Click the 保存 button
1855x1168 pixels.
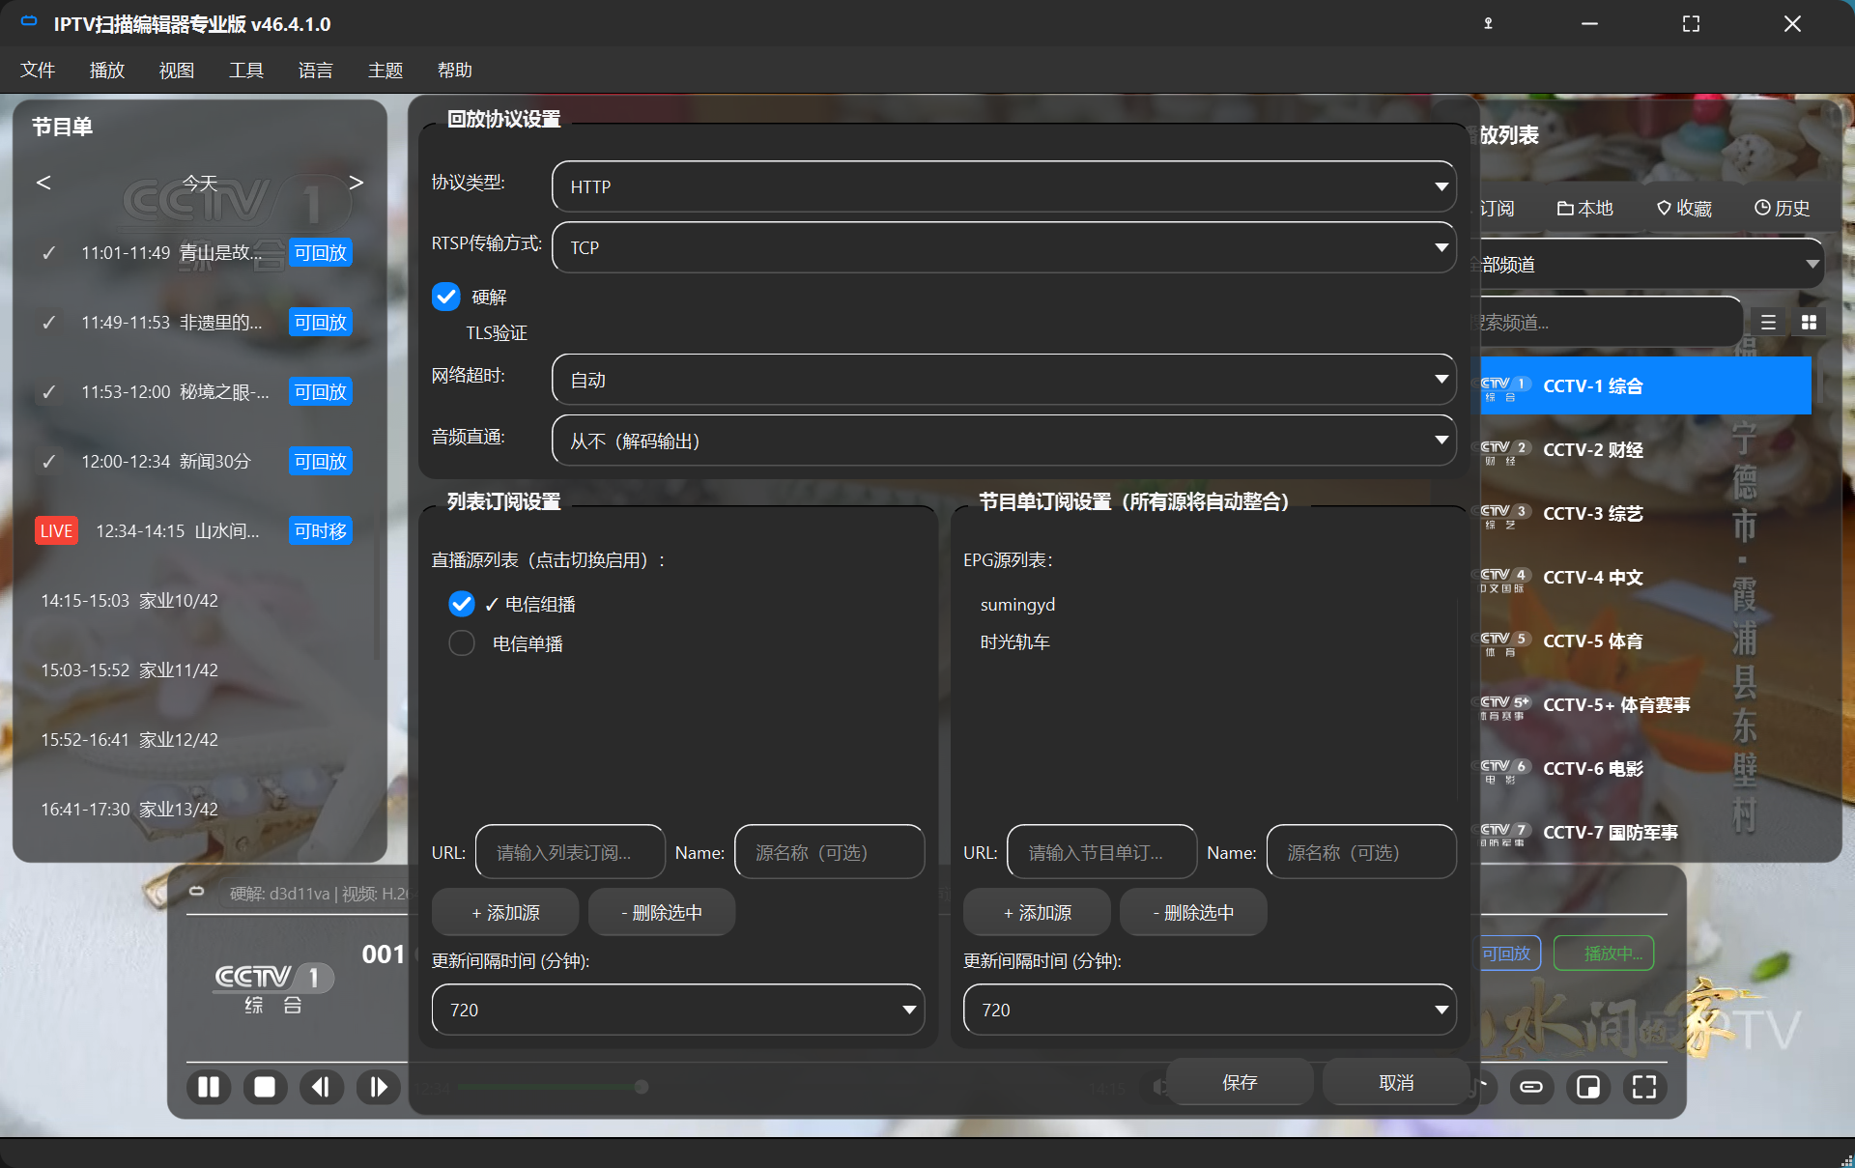pos(1240,1083)
